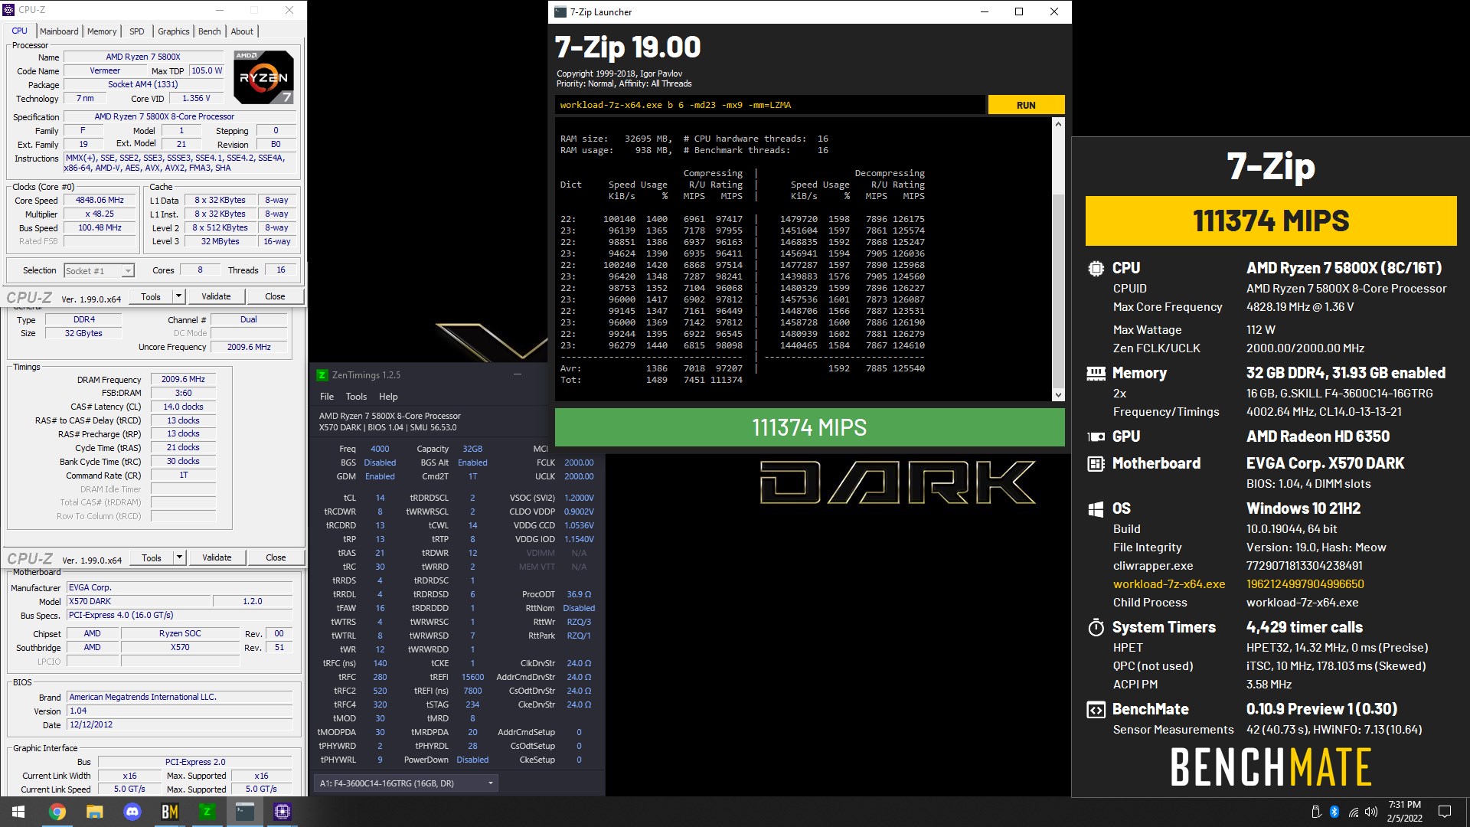Open the About tab in CPU-Z
Image resolution: width=1470 pixels, height=827 pixels.
tap(242, 31)
